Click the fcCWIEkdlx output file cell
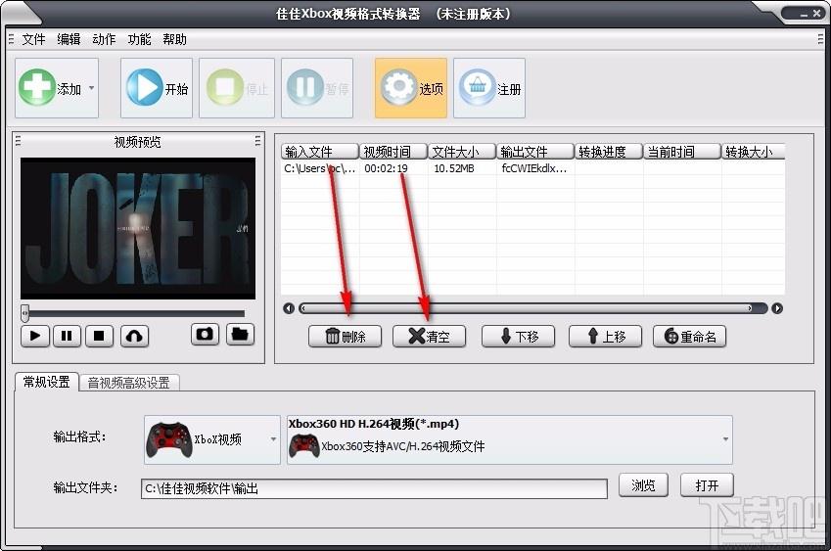This screenshot has height=551, width=831. [534, 168]
